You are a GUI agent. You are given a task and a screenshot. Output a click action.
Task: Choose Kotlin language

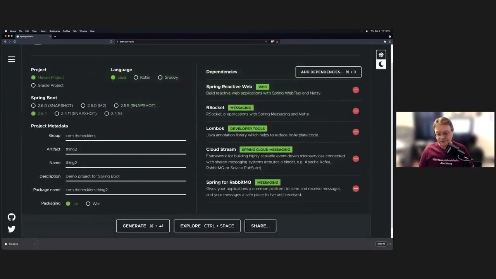tap(142, 77)
